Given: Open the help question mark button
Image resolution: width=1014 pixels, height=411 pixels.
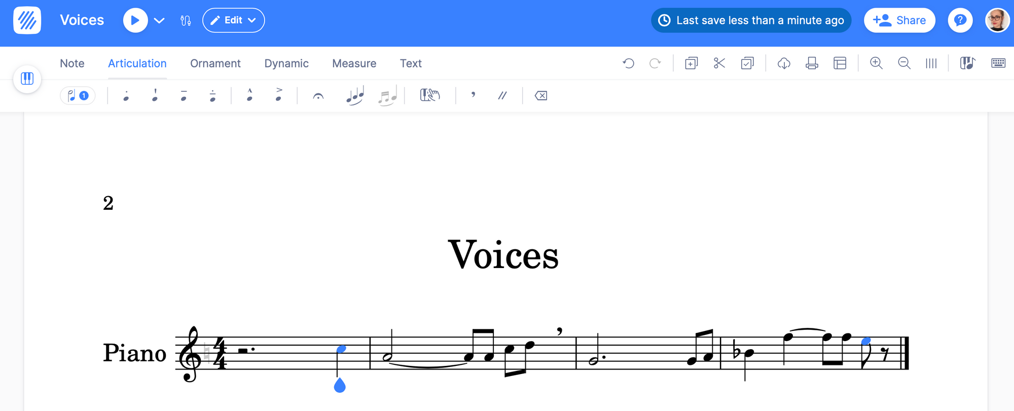Looking at the screenshot, I should (x=960, y=20).
